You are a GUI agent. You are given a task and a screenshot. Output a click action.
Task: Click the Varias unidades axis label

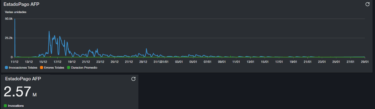(16, 12)
